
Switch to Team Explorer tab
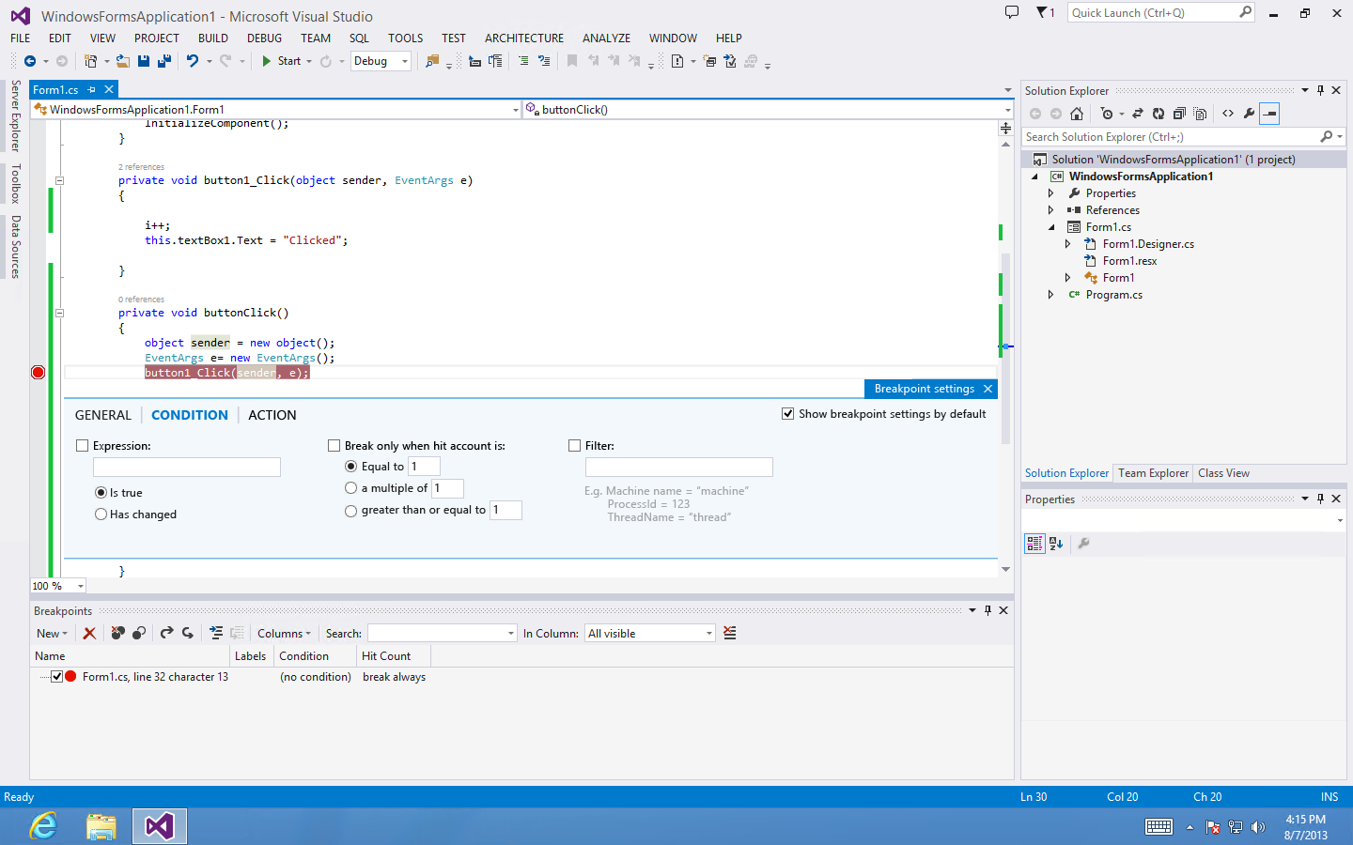(x=1153, y=473)
